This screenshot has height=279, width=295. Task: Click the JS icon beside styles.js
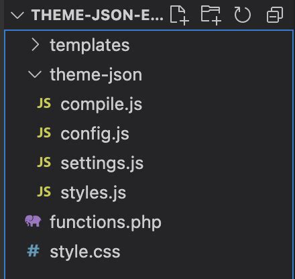pyautogui.click(x=44, y=192)
